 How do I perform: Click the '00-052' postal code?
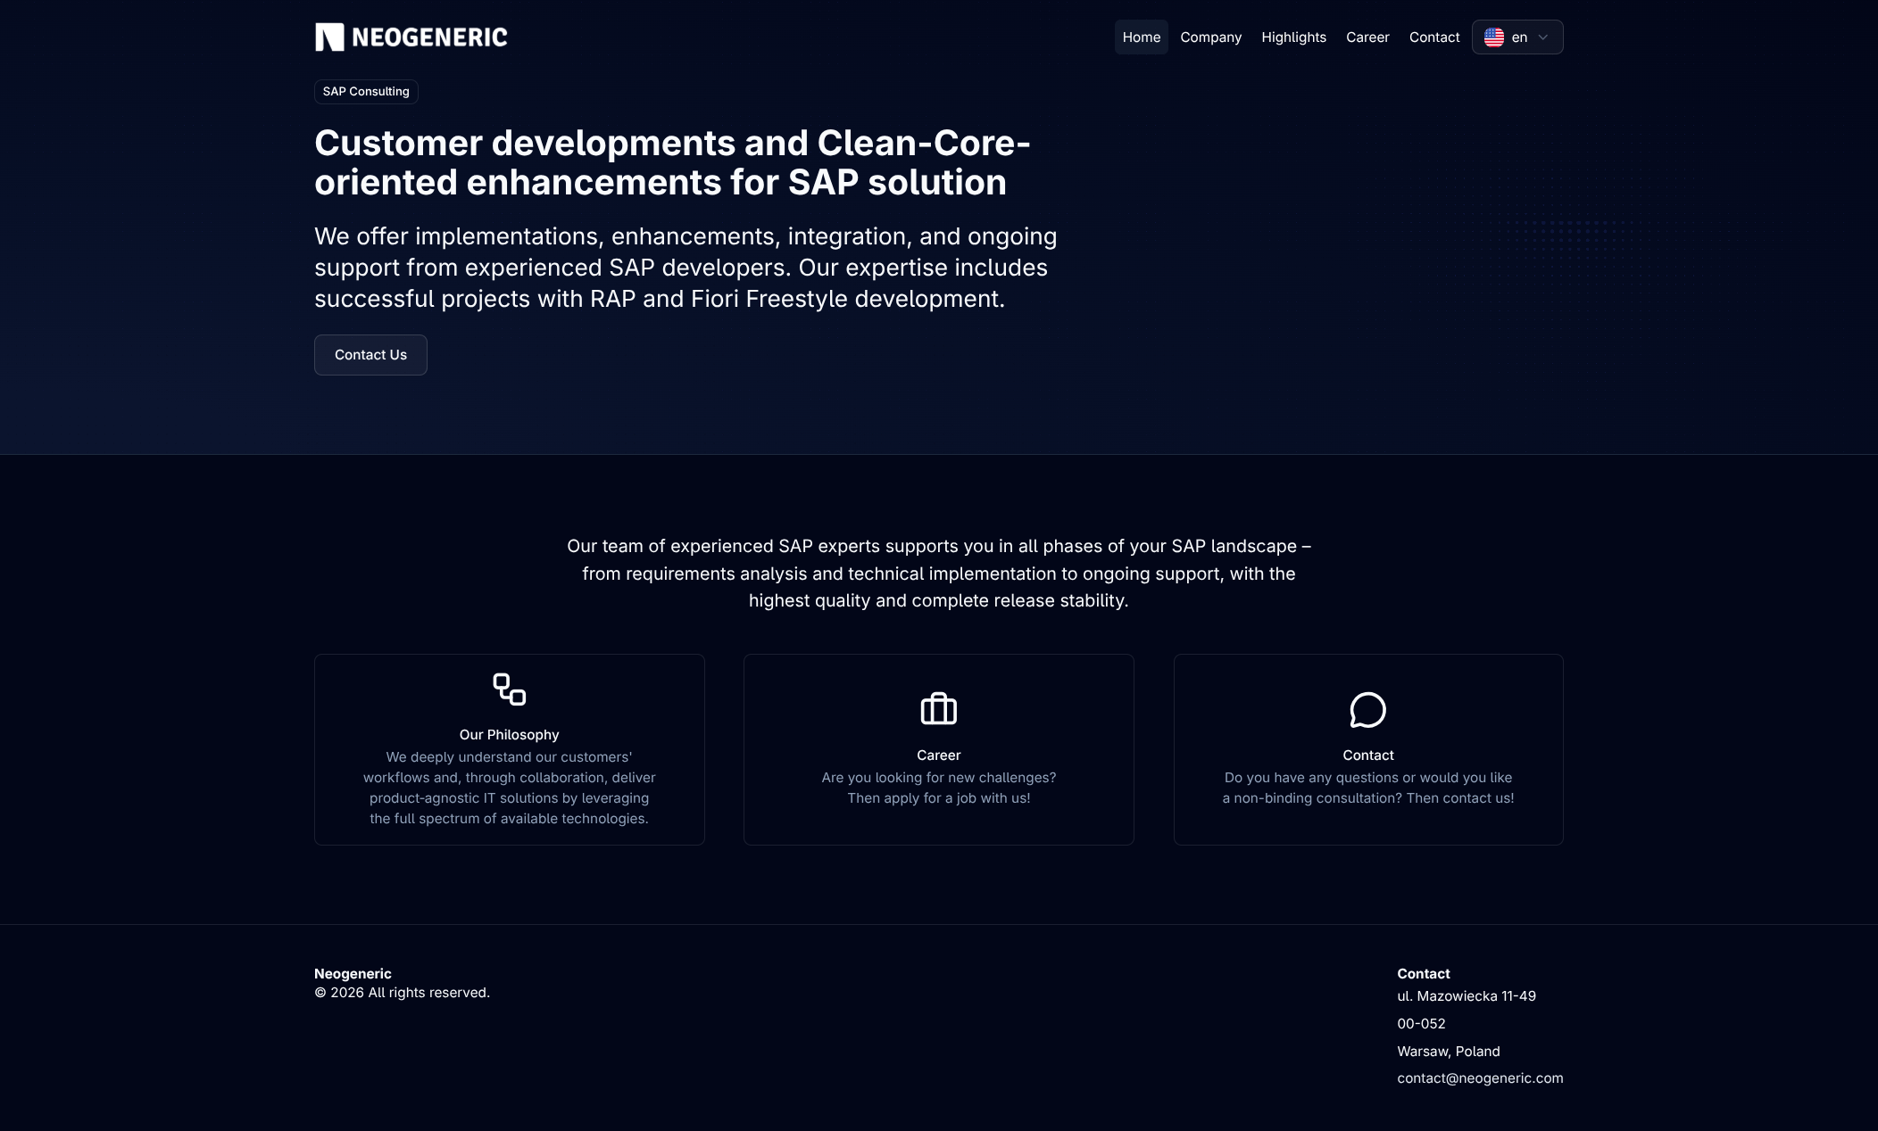(x=1421, y=1024)
